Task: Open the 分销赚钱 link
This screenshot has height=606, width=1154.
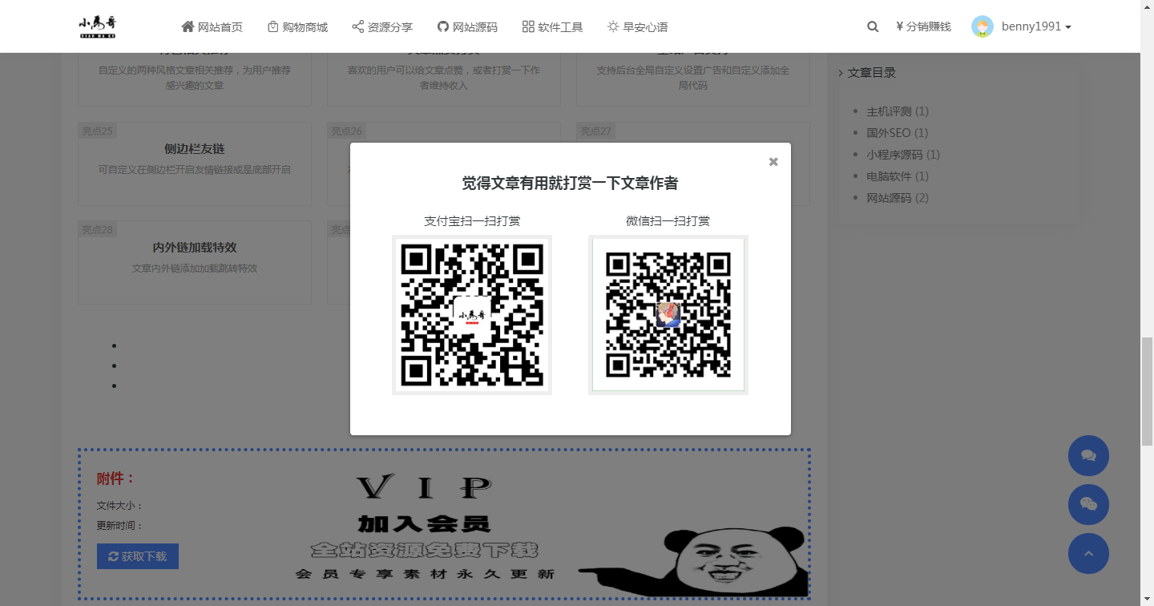Action: (923, 26)
